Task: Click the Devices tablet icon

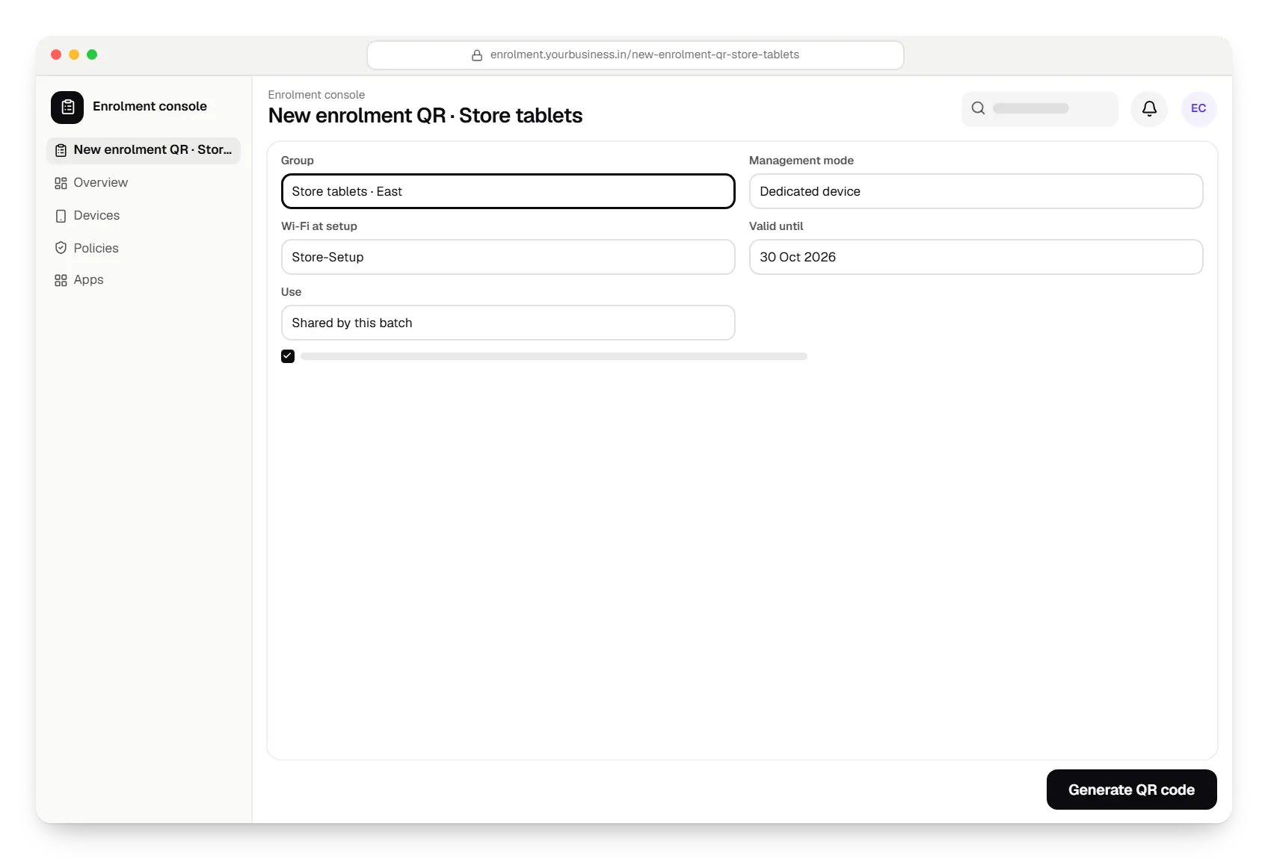Action: [x=61, y=216]
